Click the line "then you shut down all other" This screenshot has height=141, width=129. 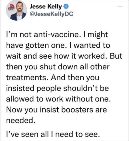58,67
